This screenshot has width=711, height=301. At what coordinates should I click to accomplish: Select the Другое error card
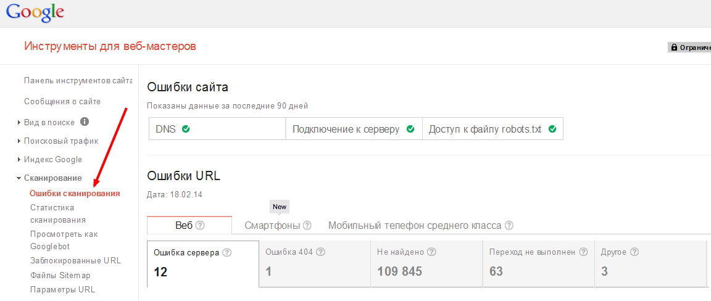(x=651, y=264)
